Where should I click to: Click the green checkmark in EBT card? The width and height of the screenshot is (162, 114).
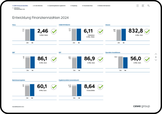coord(100,59)
